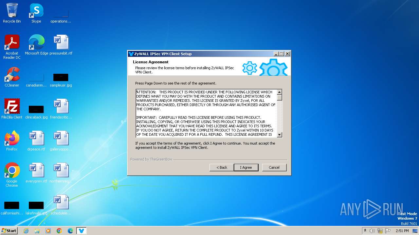
Task: Click license scrollbar down arrow
Action: click(280, 134)
